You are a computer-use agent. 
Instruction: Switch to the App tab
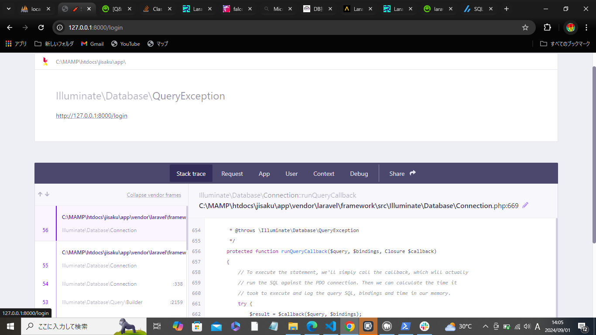[264, 173]
